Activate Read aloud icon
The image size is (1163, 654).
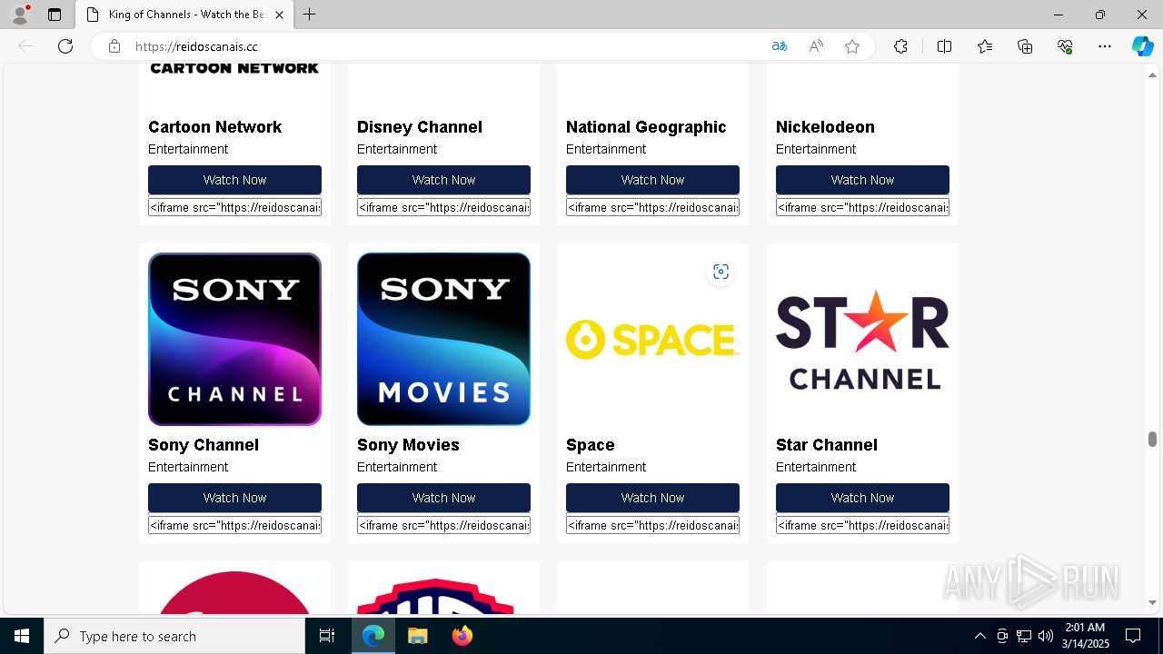(x=816, y=46)
